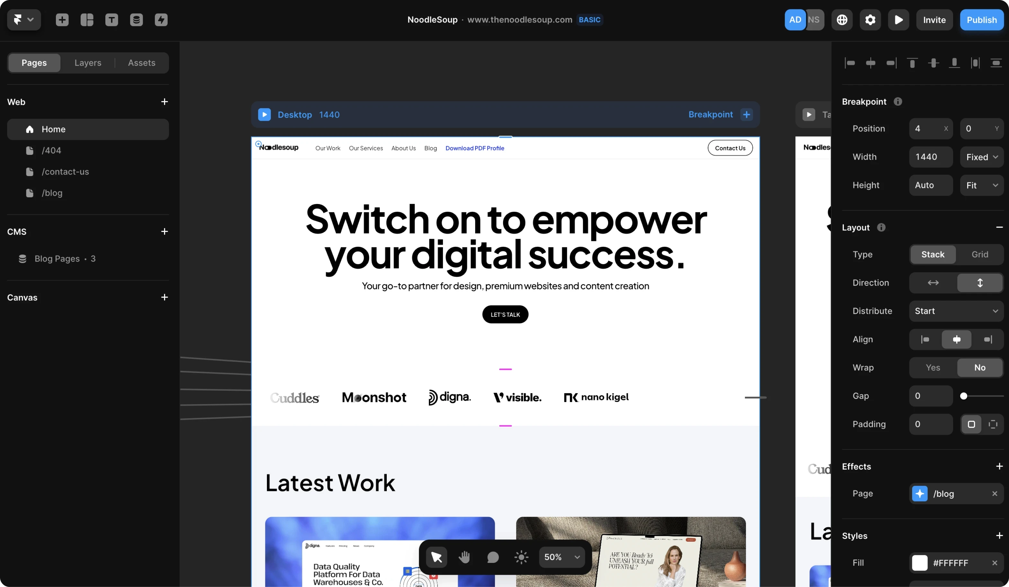This screenshot has height=587, width=1009.
Task: Click the preview play button
Action: [x=899, y=20]
